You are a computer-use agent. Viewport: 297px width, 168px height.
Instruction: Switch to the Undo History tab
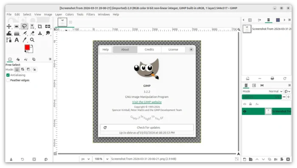[x=26, y=59]
